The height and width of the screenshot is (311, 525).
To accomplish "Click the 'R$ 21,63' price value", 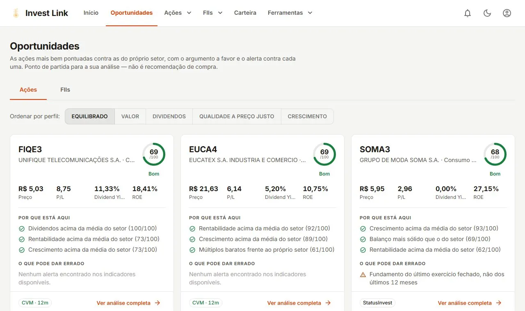I will (x=203, y=189).
